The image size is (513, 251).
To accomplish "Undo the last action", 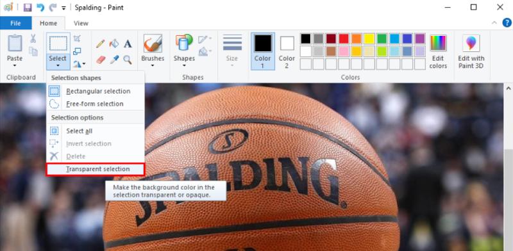I will [x=40, y=7].
